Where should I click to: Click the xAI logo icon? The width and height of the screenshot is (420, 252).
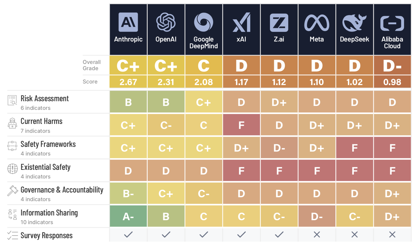pos(241,22)
